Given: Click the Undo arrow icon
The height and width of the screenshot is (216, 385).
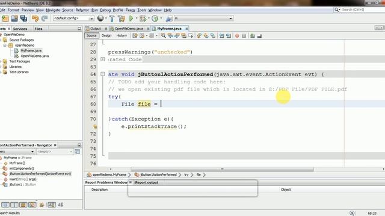Looking at the screenshot, I should [x=35, y=19].
